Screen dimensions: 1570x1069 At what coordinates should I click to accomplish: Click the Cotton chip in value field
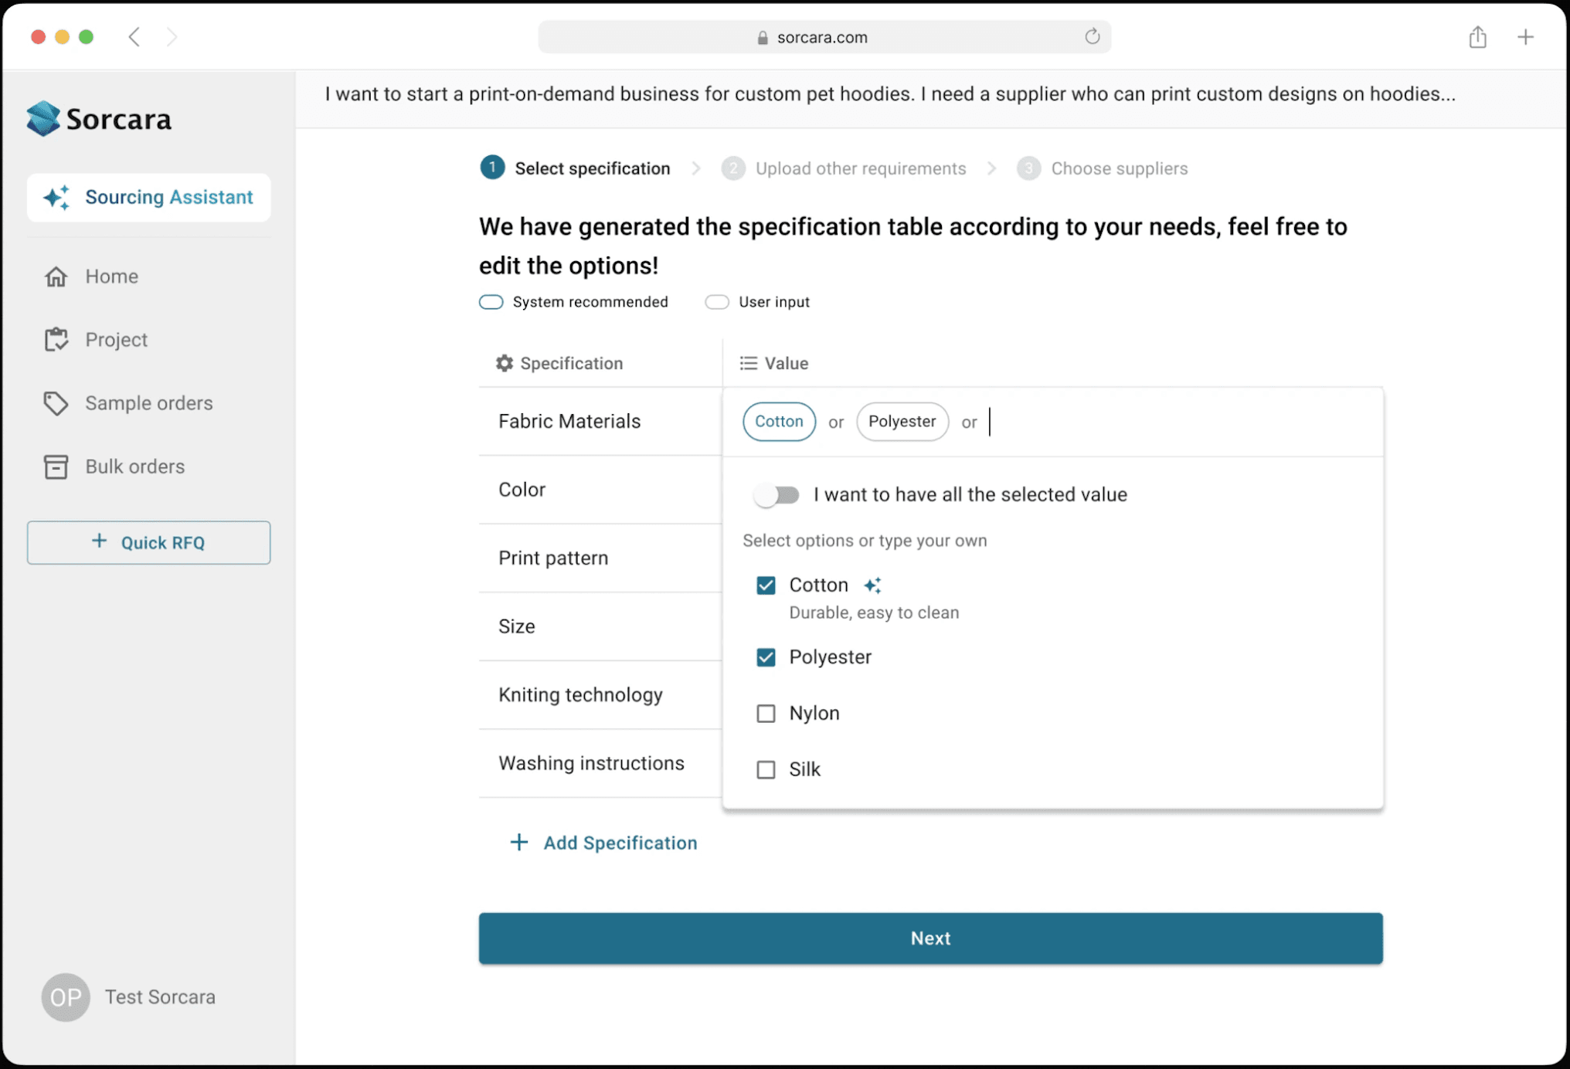coord(779,422)
